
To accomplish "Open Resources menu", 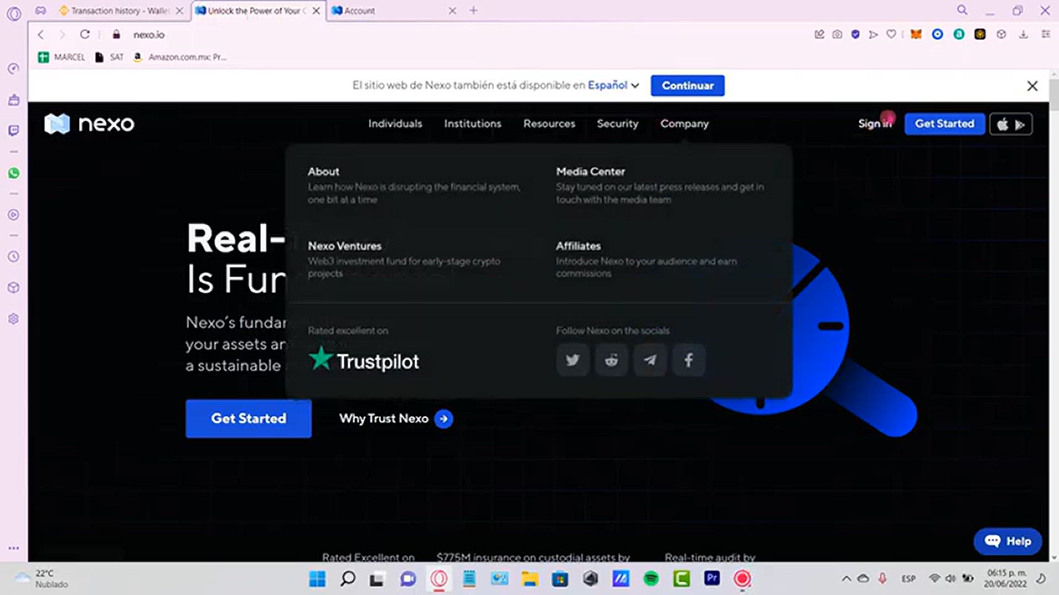I will (x=549, y=124).
